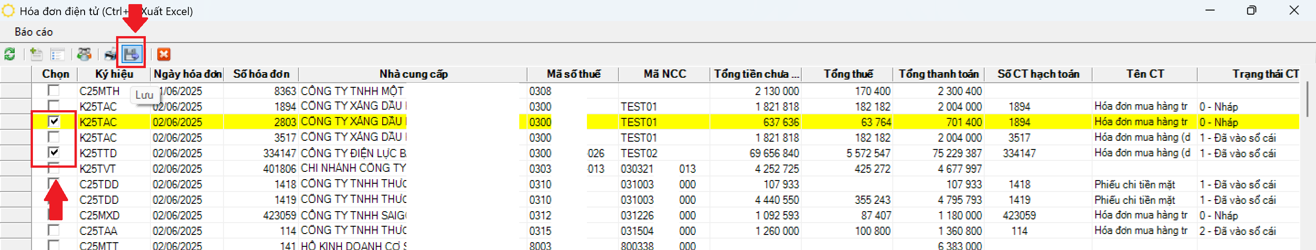The image size is (1316, 250).
Task: Uncheck the checkbox for invoice 2803
Action: tap(53, 121)
